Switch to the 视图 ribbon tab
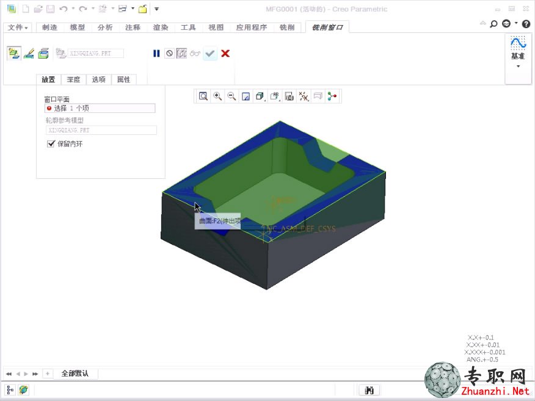The height and width of the screenshot is (401, 535). tap(216, 27)
